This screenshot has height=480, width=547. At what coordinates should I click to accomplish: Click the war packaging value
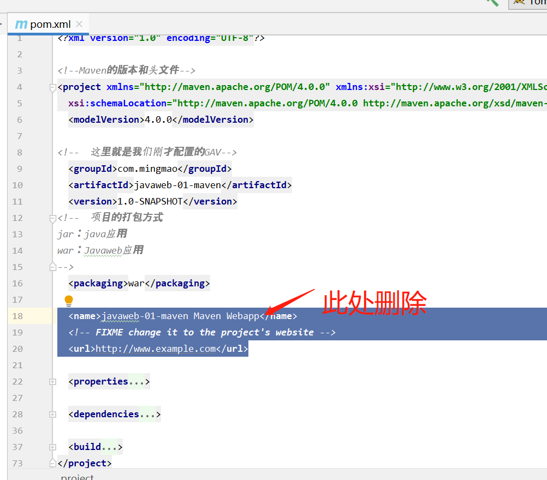tap(136, 284)
